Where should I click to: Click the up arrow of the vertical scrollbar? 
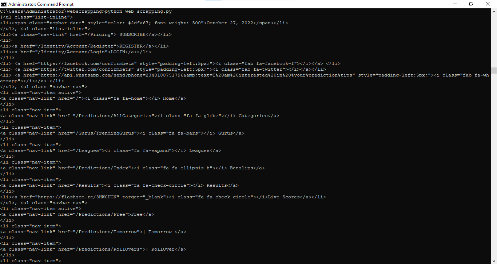tap(494, 11)
